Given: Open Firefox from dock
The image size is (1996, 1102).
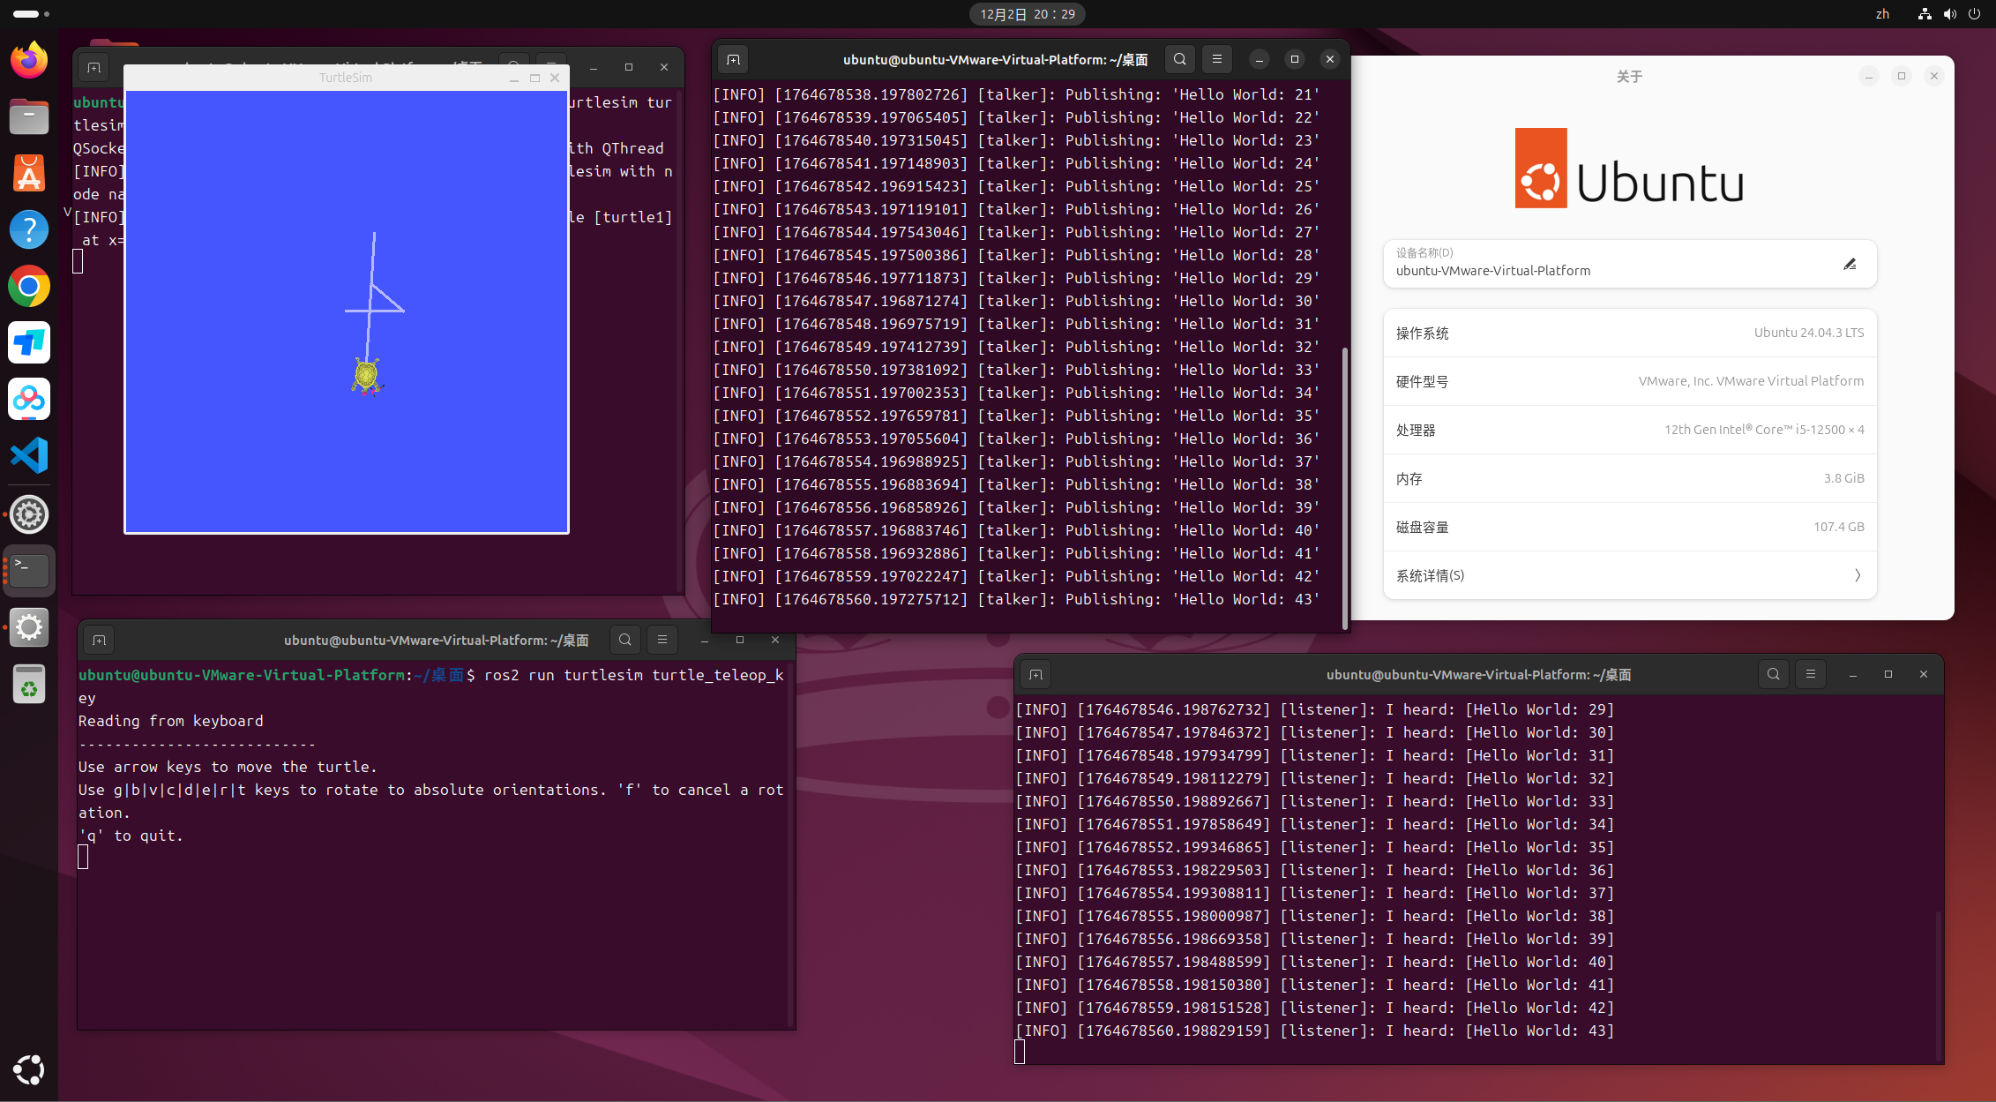Looking at the screenshot, I should click(29, 60).
